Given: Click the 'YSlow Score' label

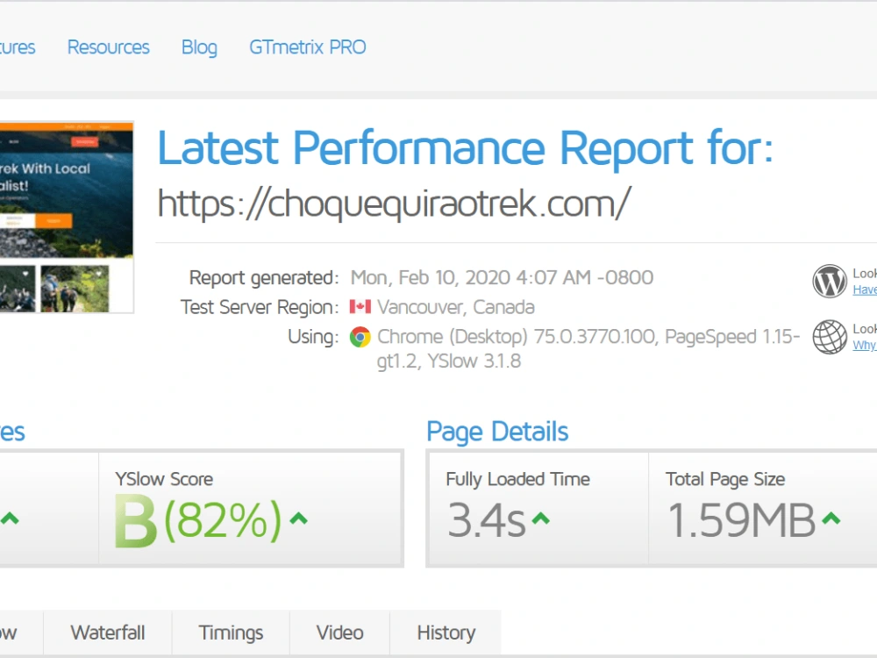Looking at the screenshot, I should 164,479.
